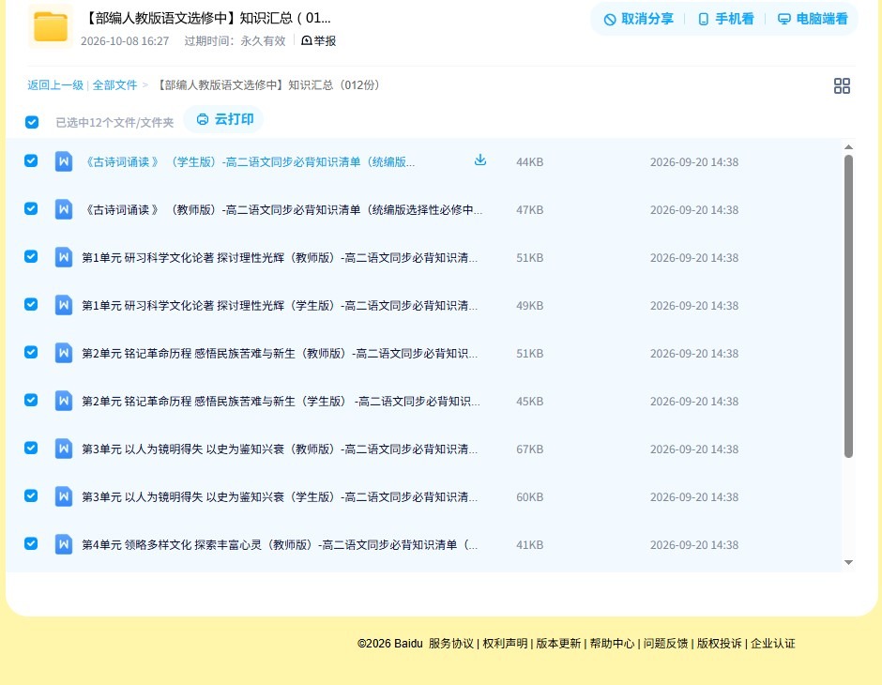Uncheck 第3单元 学生版 file checkbox
Viewport: 882px width, 685px height.
point(31,495)
